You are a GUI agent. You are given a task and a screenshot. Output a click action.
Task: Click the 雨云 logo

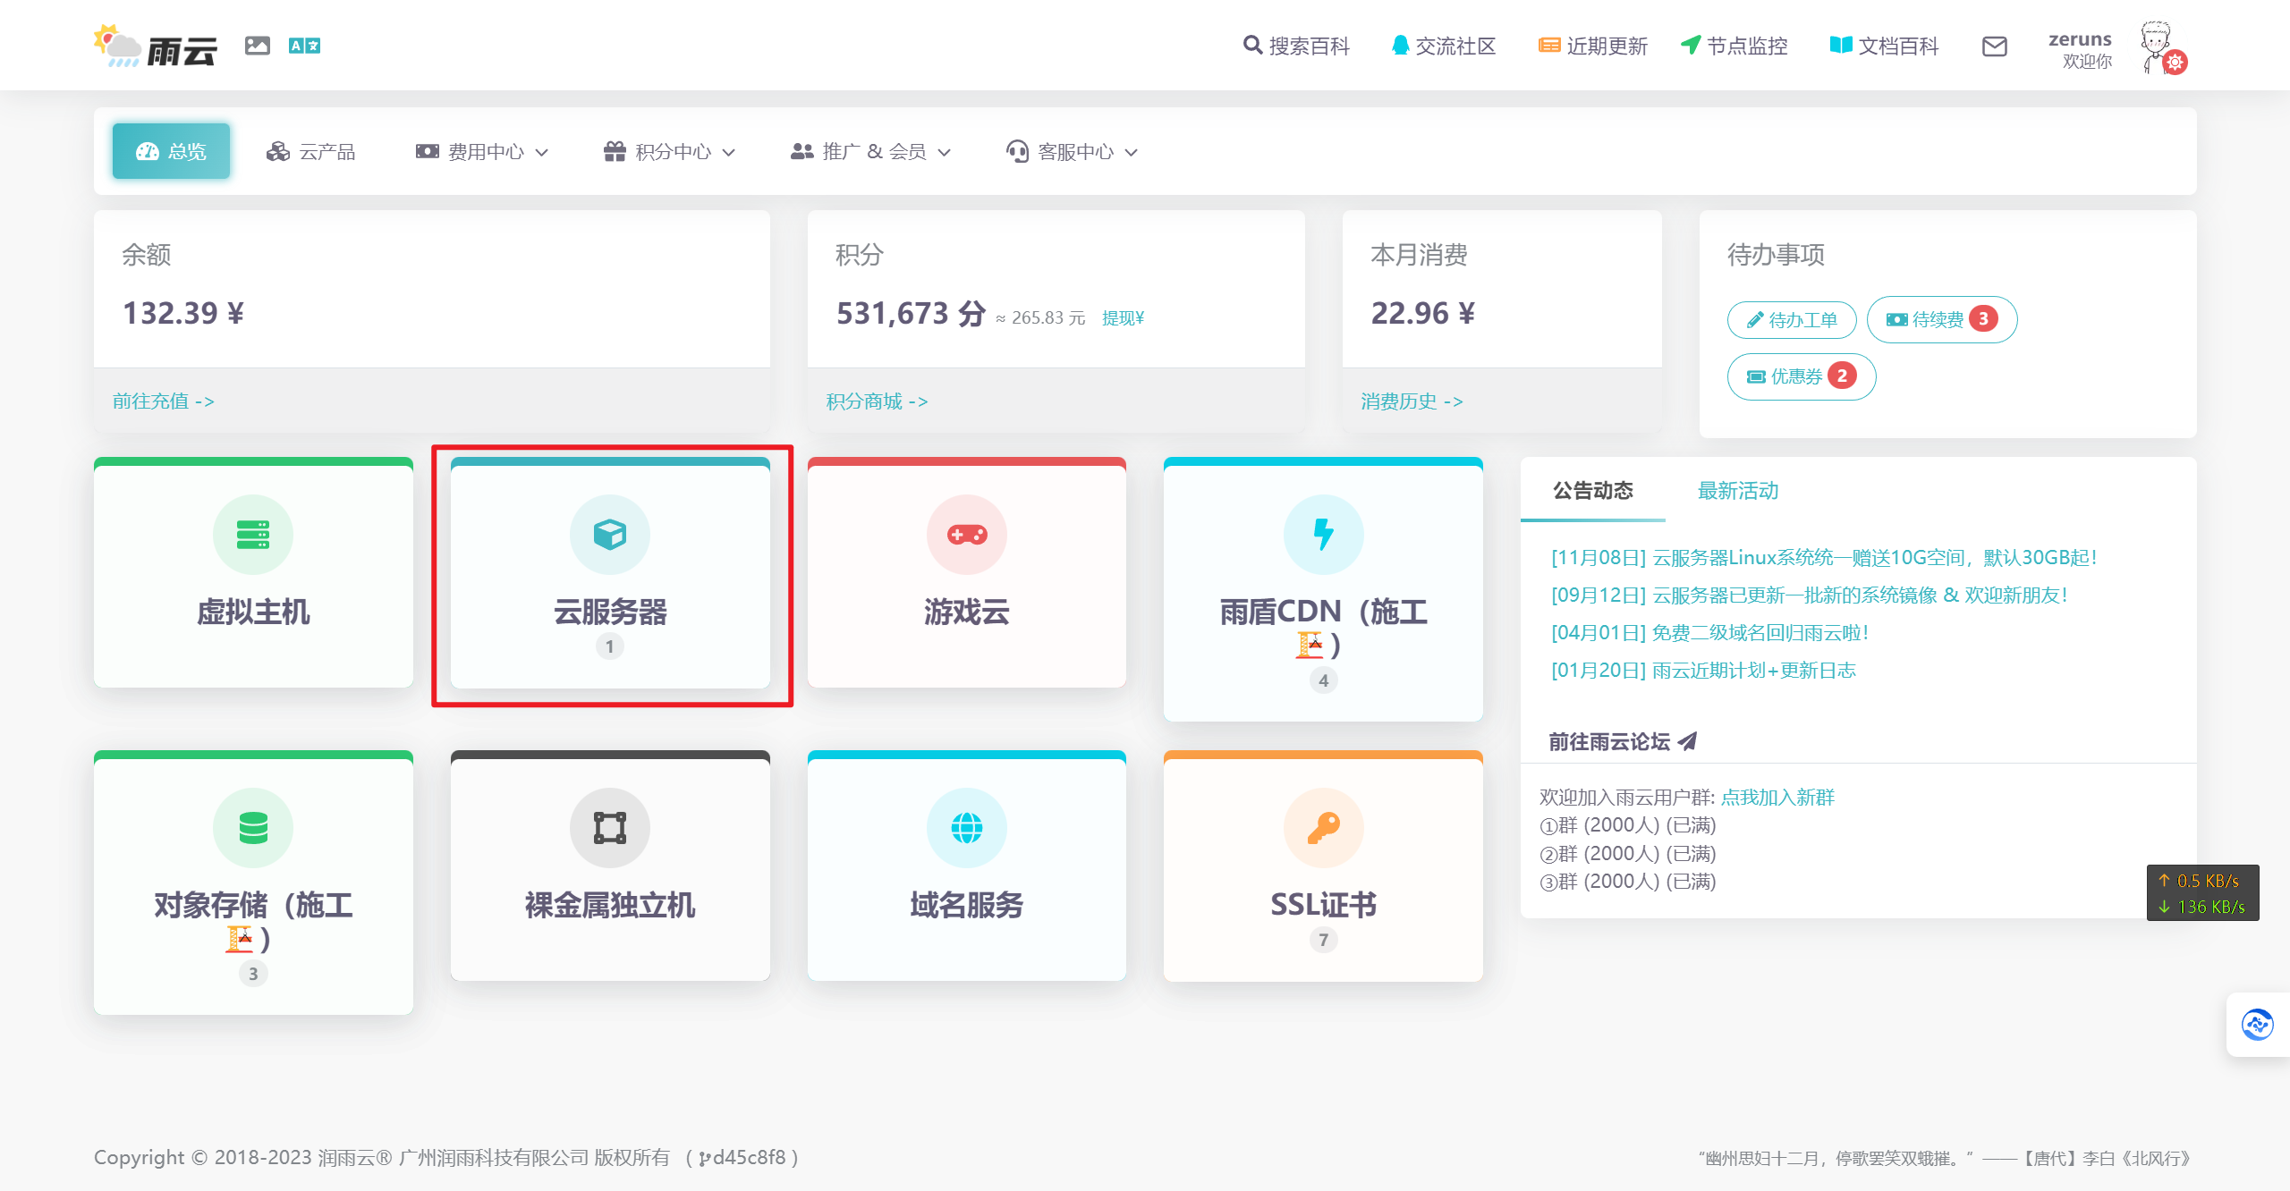[156, 46]
